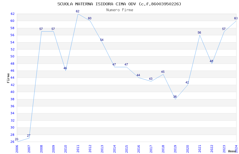
Task: Click y-axis tick label 34
Action: [x=12, y=113]
